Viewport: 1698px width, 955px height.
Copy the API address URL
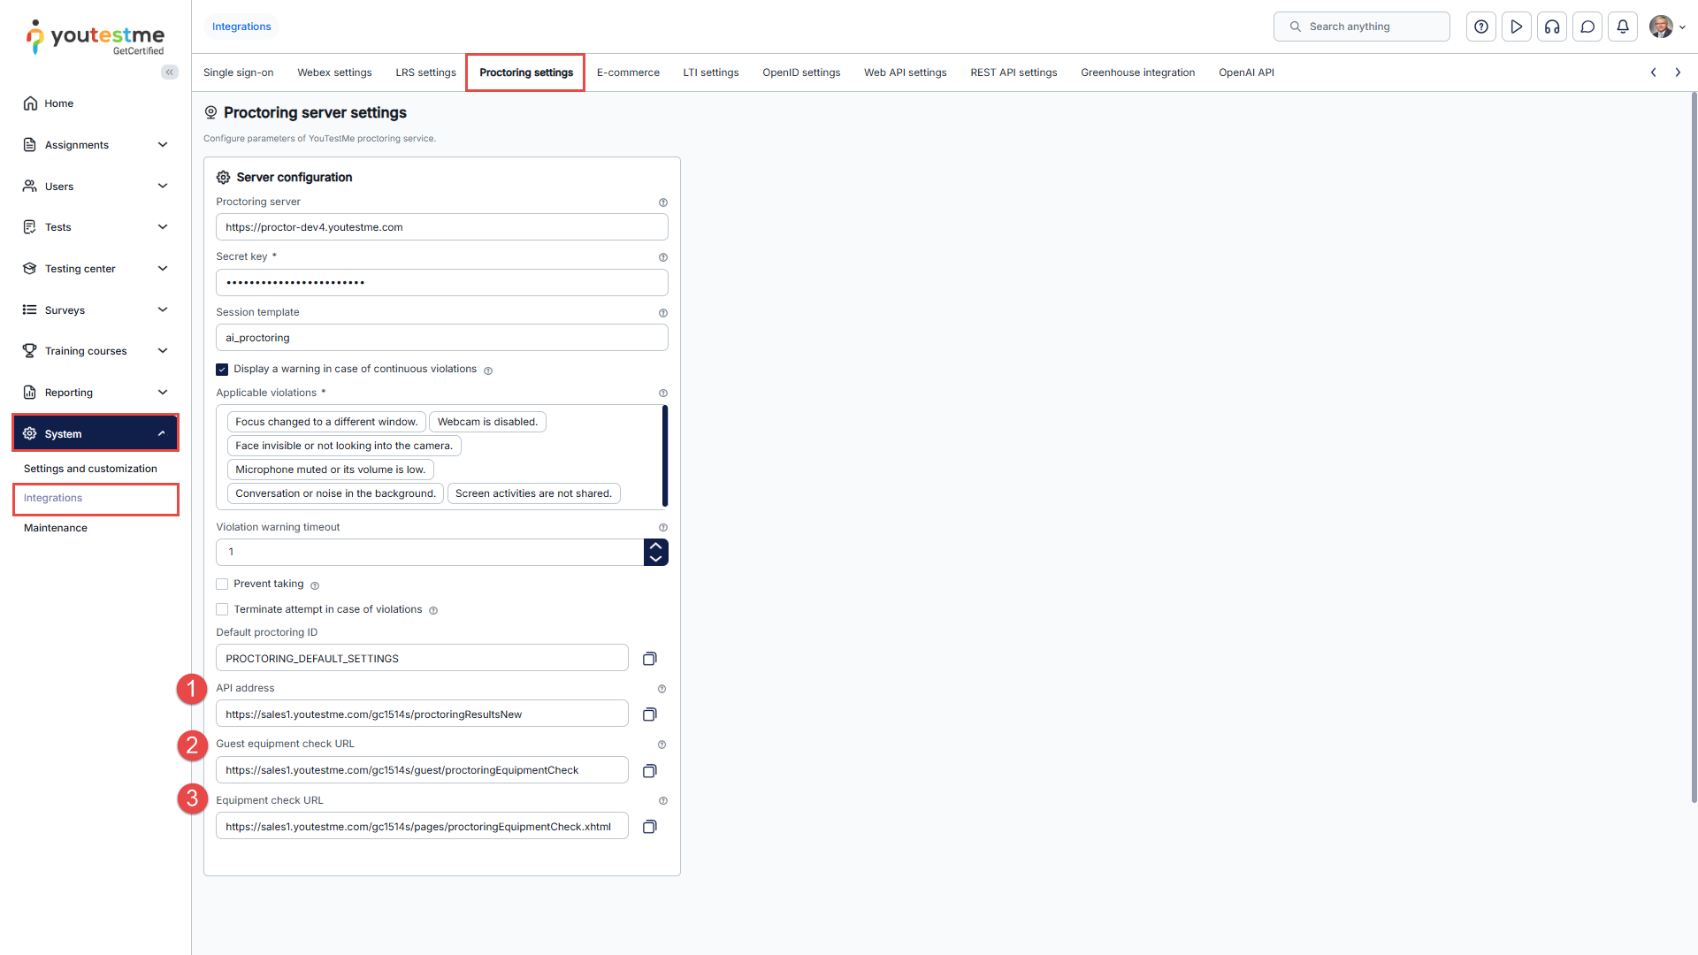coord(650,714)
